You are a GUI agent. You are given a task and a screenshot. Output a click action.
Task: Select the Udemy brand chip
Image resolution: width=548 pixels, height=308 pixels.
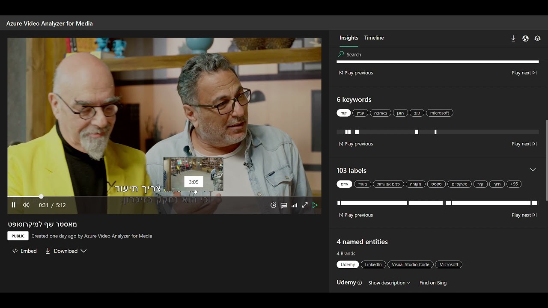point(348,264)
